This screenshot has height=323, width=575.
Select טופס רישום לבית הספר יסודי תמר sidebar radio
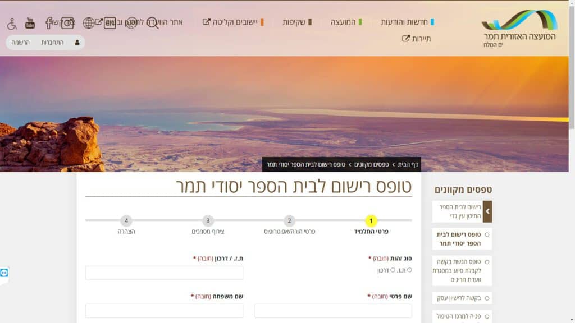487,234
